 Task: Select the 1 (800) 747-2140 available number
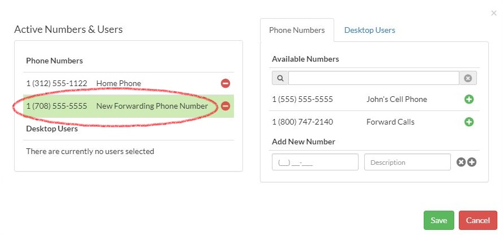coord(374,122)
